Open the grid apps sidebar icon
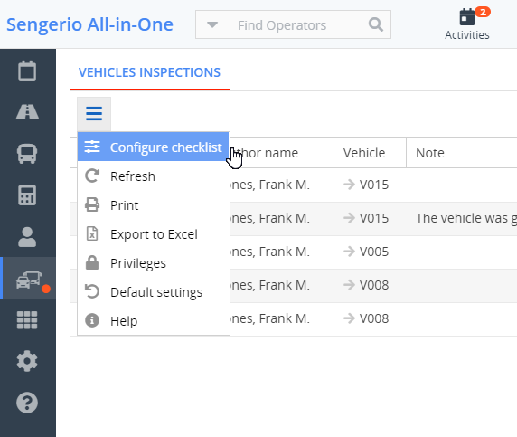Image resolution: width=517 pixels, height=437 pixels. click(27, 320)
